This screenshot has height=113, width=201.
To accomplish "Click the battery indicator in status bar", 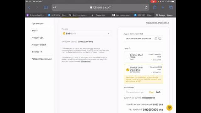I will point(173,2).
